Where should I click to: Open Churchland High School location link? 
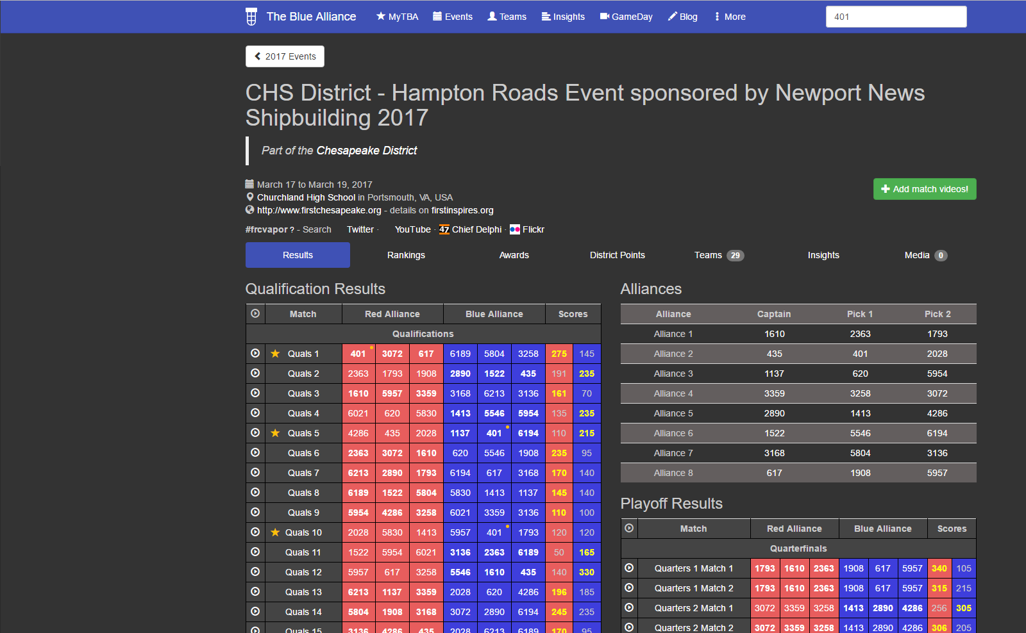pyautogui.click(x=306, y=197)
